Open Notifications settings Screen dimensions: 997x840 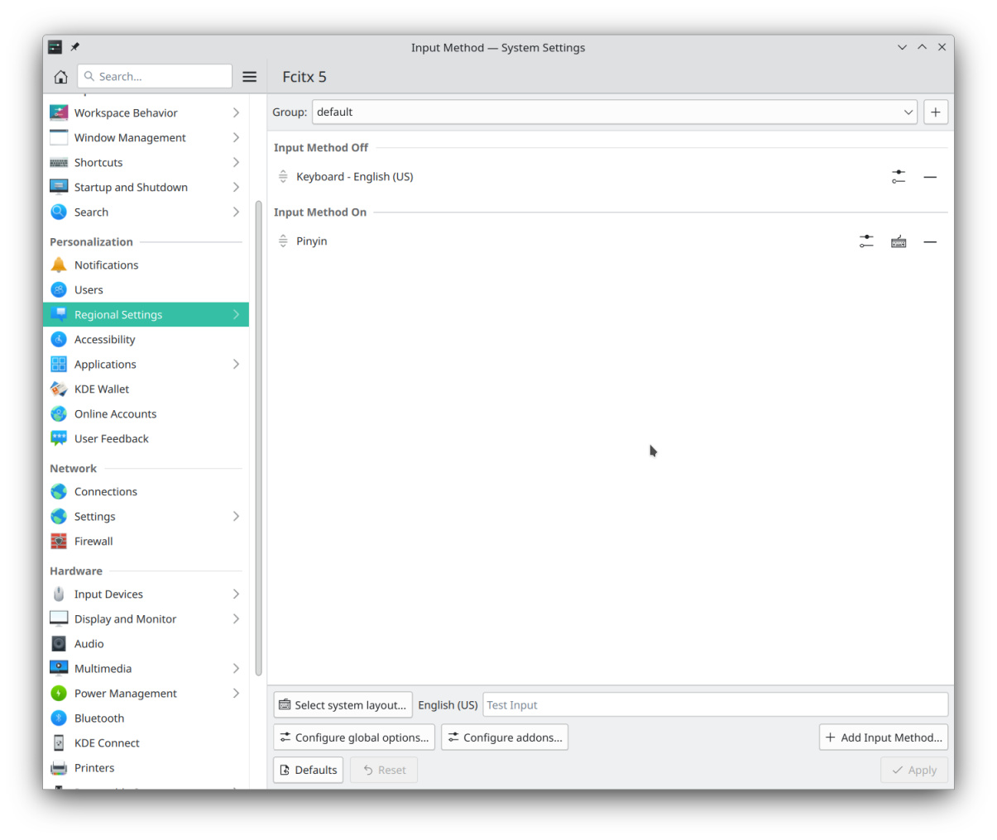[146, 265]
